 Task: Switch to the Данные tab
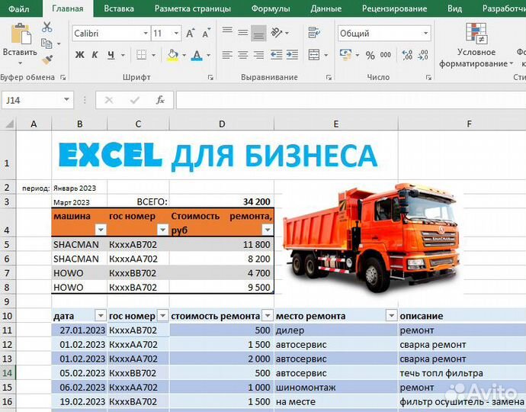(326, 8)
